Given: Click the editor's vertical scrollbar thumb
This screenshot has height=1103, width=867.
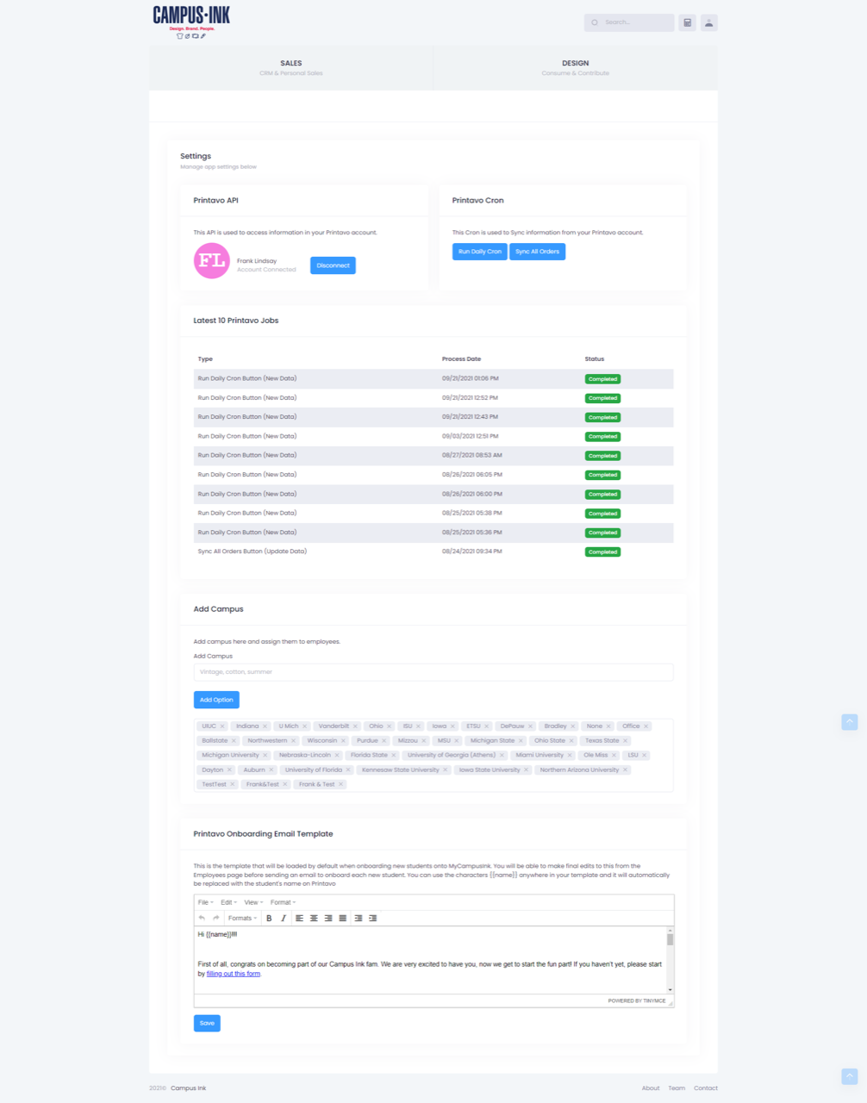Looking at the screenshot, I should tap(671, 939).
